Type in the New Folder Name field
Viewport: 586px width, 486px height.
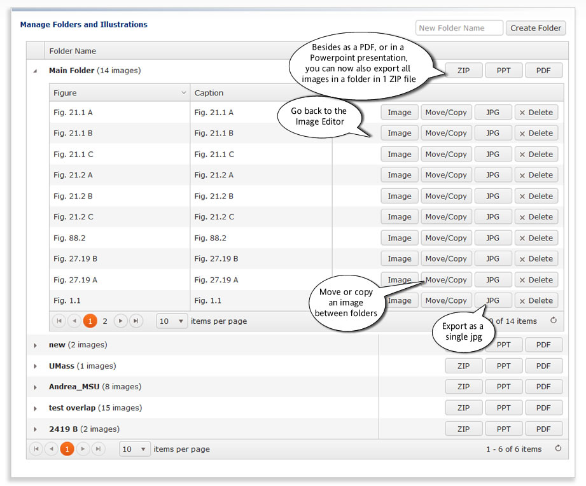pos(459,28)
